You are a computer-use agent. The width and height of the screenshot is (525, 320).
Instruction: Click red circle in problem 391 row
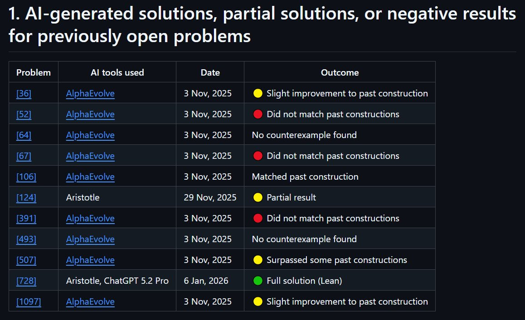[258, 218]
